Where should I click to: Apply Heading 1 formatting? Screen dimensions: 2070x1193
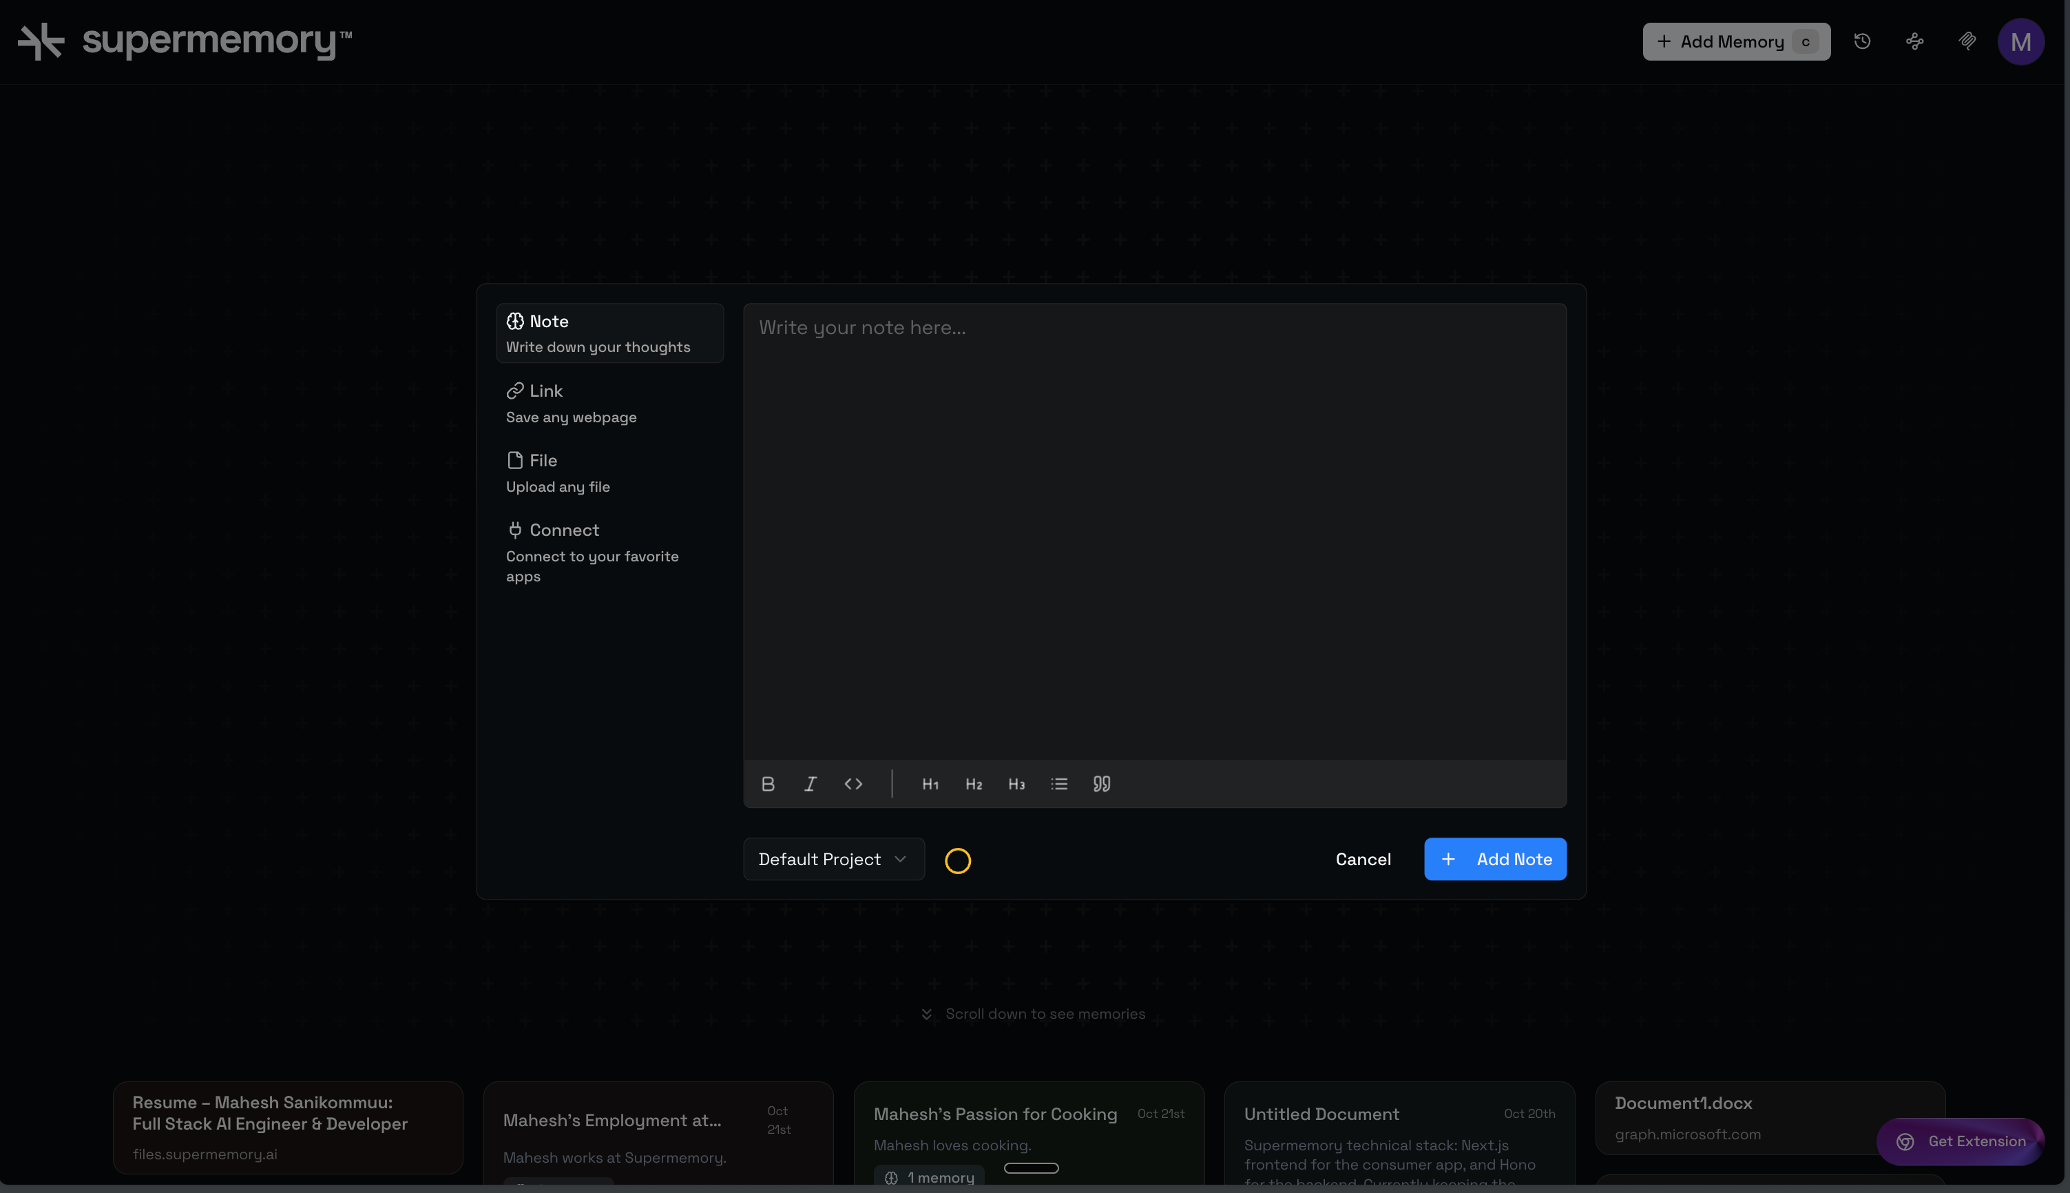click(x=930, y=784)
